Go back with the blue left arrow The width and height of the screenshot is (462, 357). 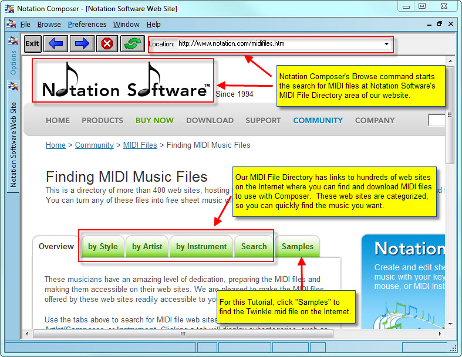coord(56,43)
